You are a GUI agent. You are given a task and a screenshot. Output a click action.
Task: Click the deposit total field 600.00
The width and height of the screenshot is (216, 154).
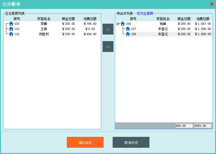pyautogui.click(x=184, y=126)
